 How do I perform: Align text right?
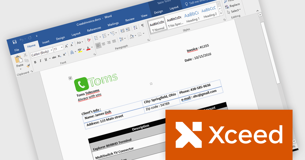click(x=109, y=42)
